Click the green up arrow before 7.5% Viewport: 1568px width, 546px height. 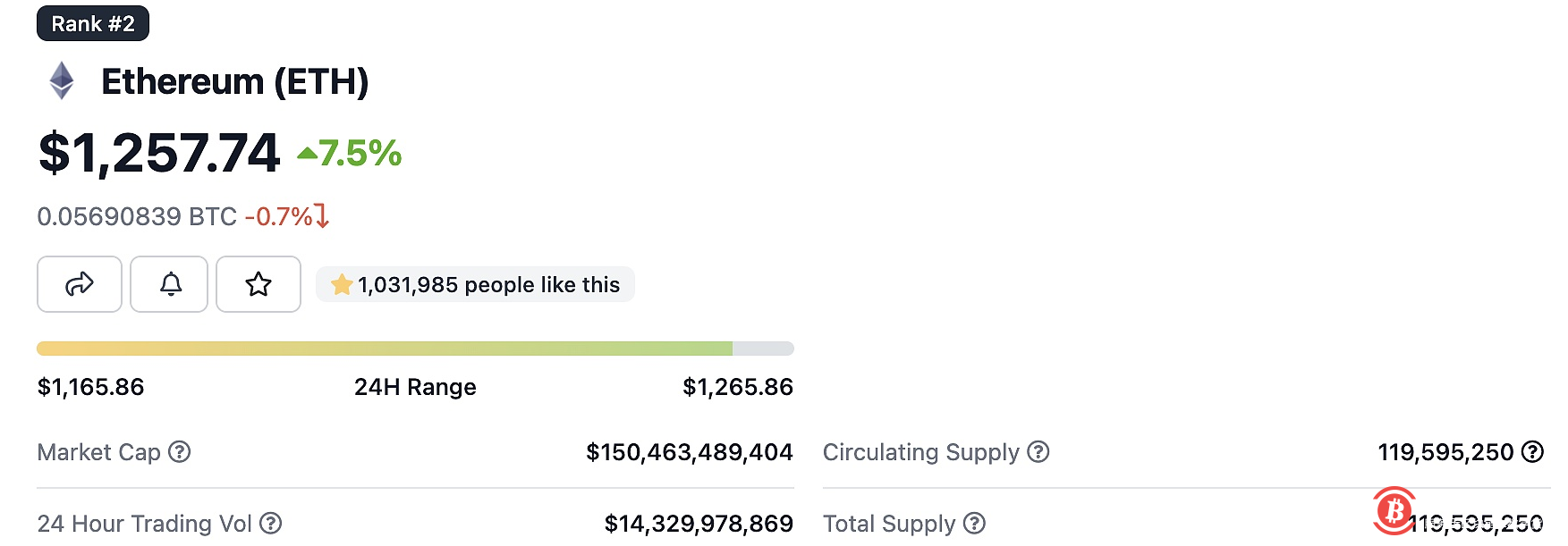tap(307, 154)
